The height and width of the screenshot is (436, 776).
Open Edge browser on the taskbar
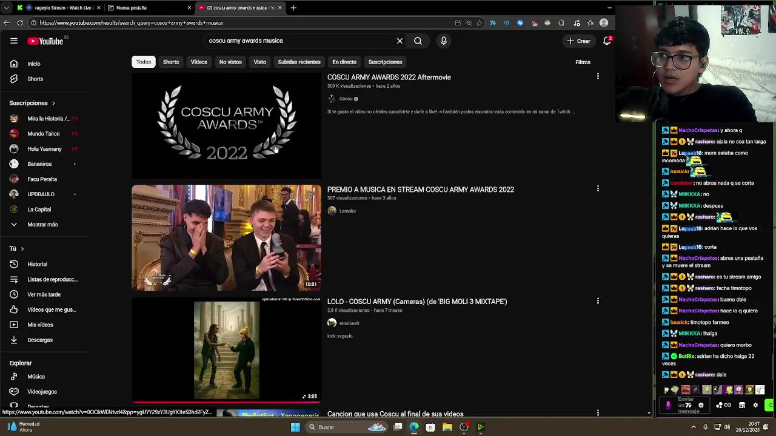(414, 427)
